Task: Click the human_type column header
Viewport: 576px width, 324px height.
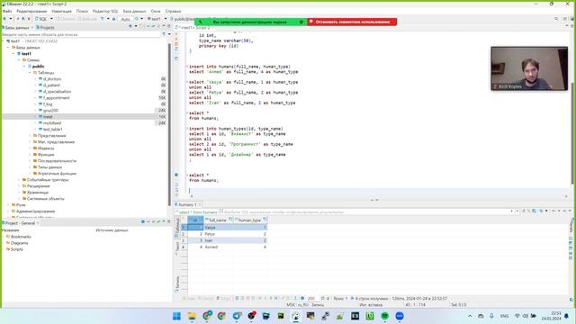Action: pos(250,220)
